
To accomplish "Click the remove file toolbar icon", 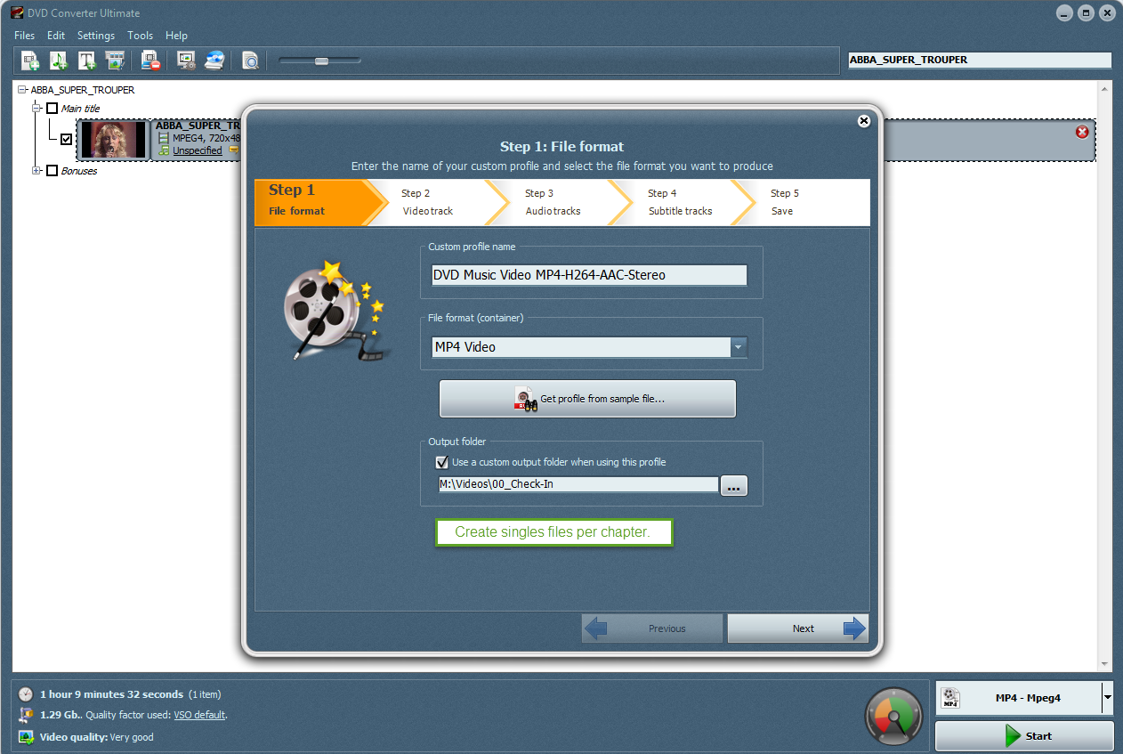I will (x=150, y=61).
